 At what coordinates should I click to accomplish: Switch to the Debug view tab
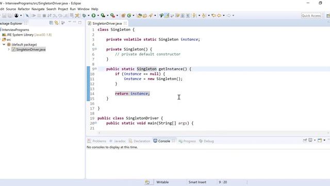click(206, 141)
